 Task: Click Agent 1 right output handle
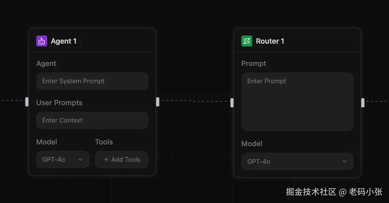[158, 101]
